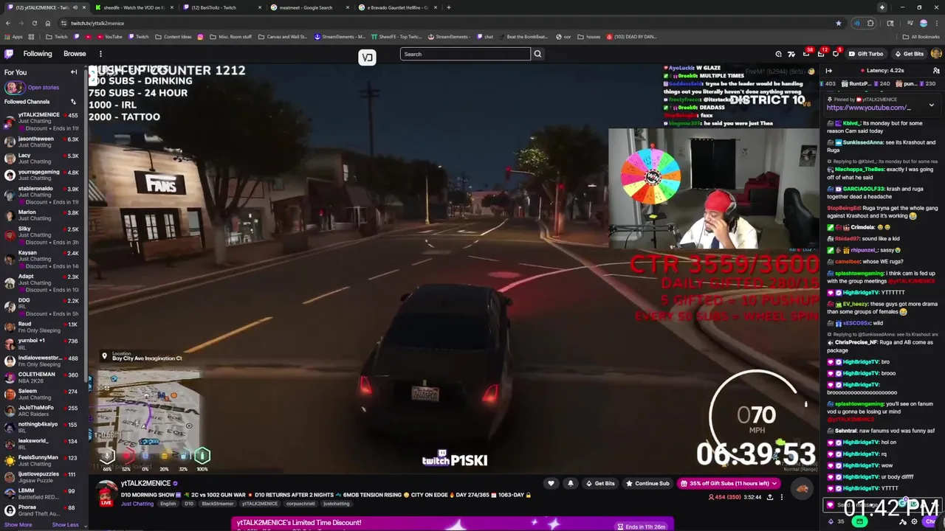
Task: Expand the pinned message chevron in chat
Action: point(932,105)
